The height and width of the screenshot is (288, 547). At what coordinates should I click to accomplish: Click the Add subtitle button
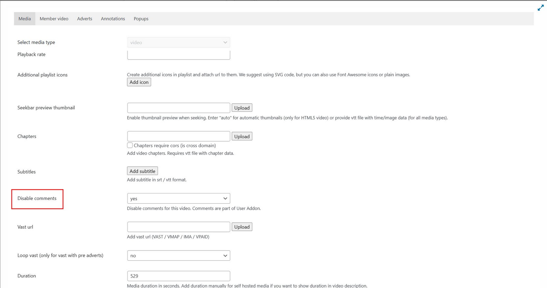tap(142, 171)
